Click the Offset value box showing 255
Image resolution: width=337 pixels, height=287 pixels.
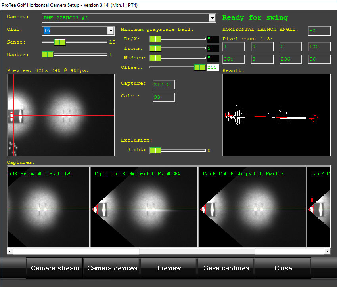click(x=213, y=67)
